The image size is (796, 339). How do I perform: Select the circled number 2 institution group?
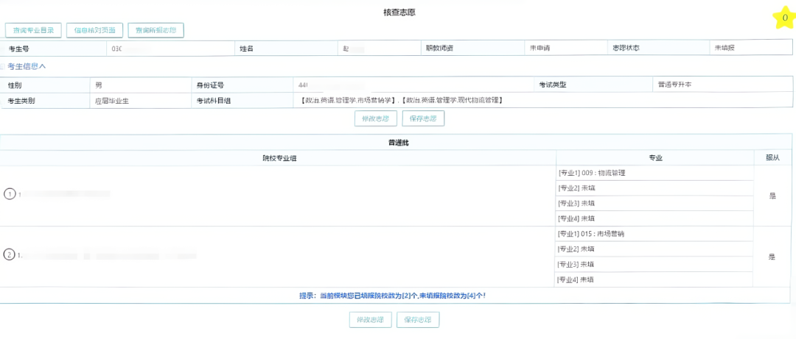click(10, 255)
